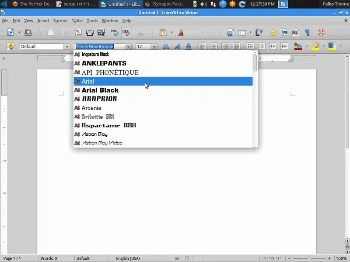Open the volume icon in system tray

203,4
